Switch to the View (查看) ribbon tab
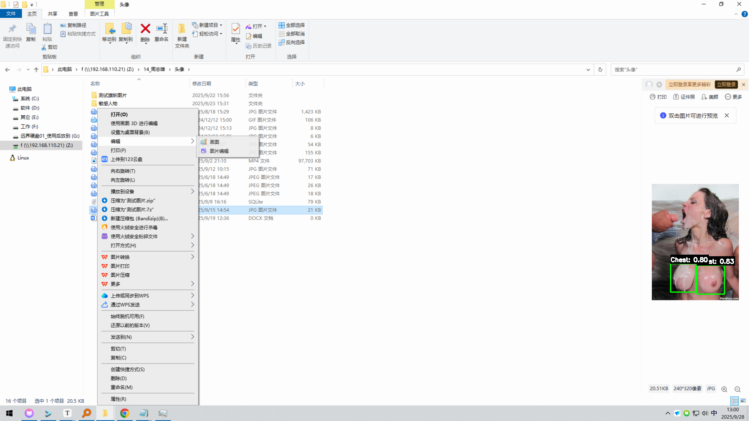The height and width of the screenshot is (421, 749). (73, 14)
